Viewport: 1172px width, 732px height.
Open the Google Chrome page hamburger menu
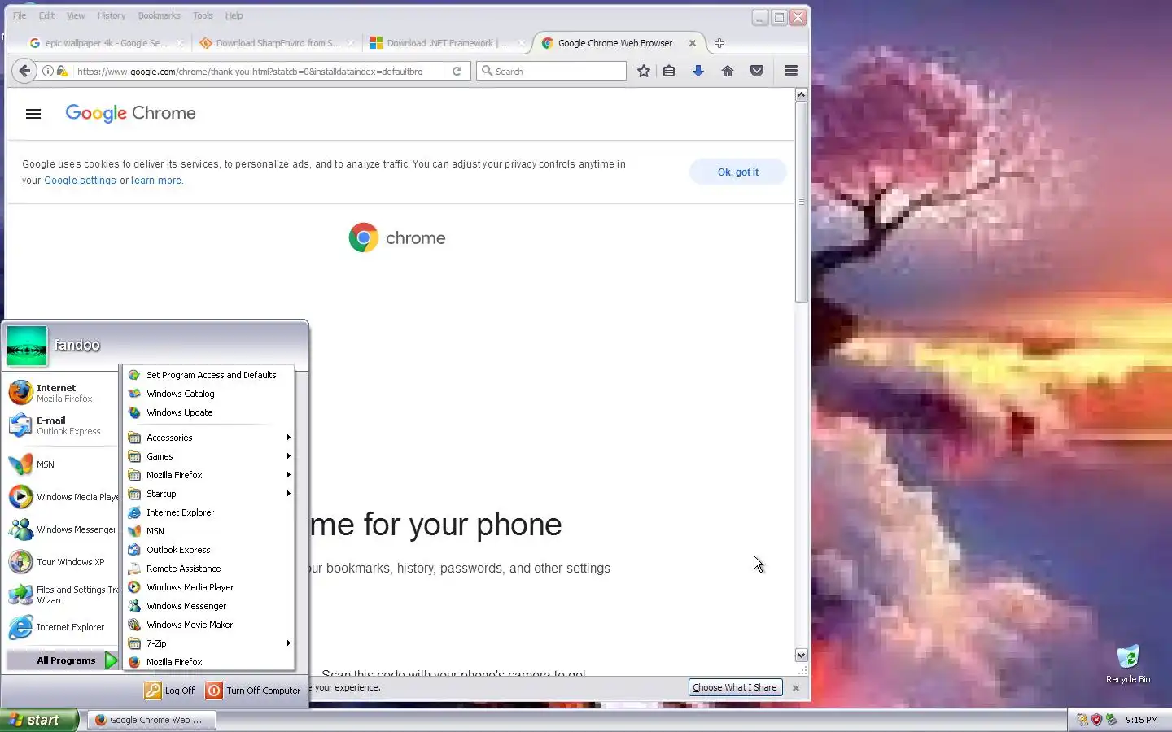tap(33, 114)
